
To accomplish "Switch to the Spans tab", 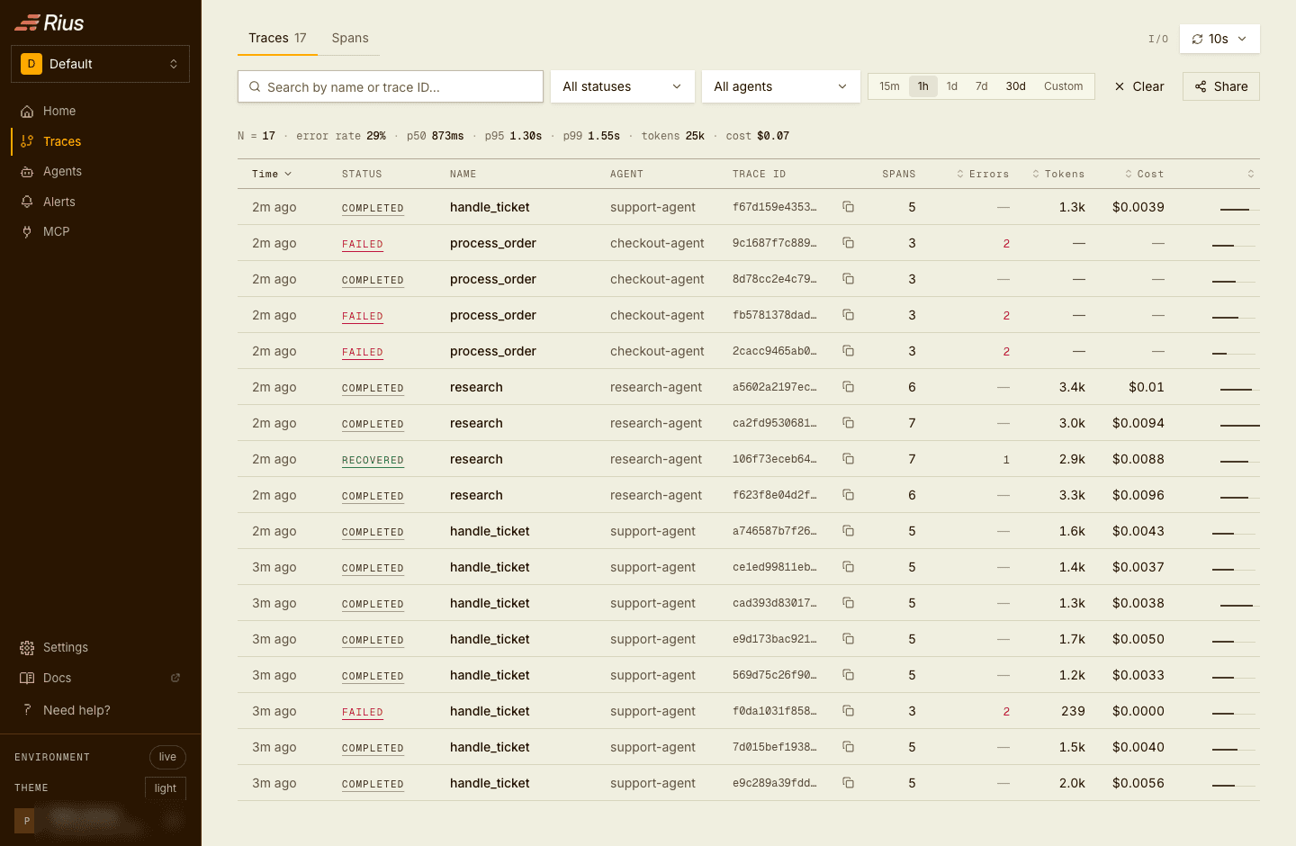I will [x=350, y=38].
